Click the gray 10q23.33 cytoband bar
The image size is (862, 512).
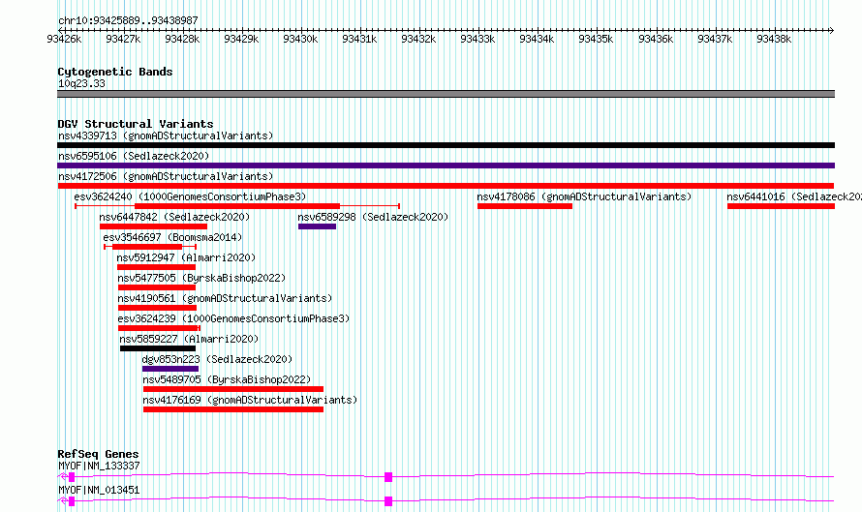tap(446, 94)
